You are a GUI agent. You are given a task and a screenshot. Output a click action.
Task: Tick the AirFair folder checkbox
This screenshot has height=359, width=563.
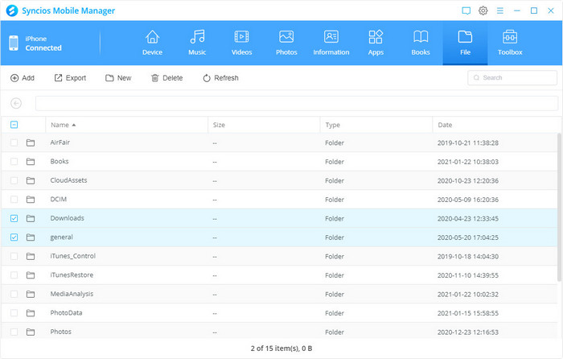(x=14, y=142)
